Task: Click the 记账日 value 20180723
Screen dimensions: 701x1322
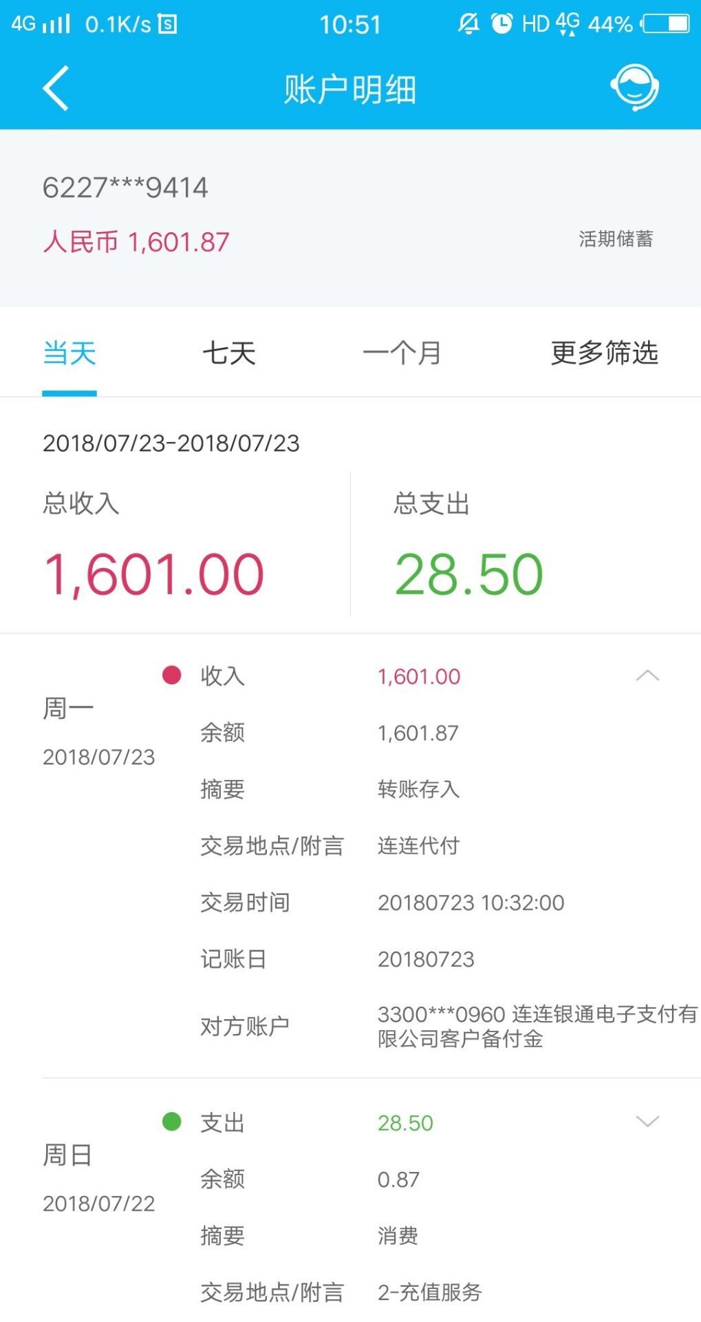Action: coord(427,958)
